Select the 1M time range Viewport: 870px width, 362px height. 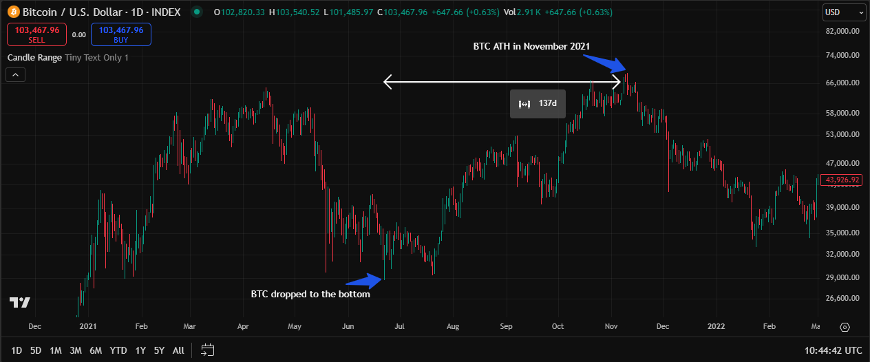point(56,350)
